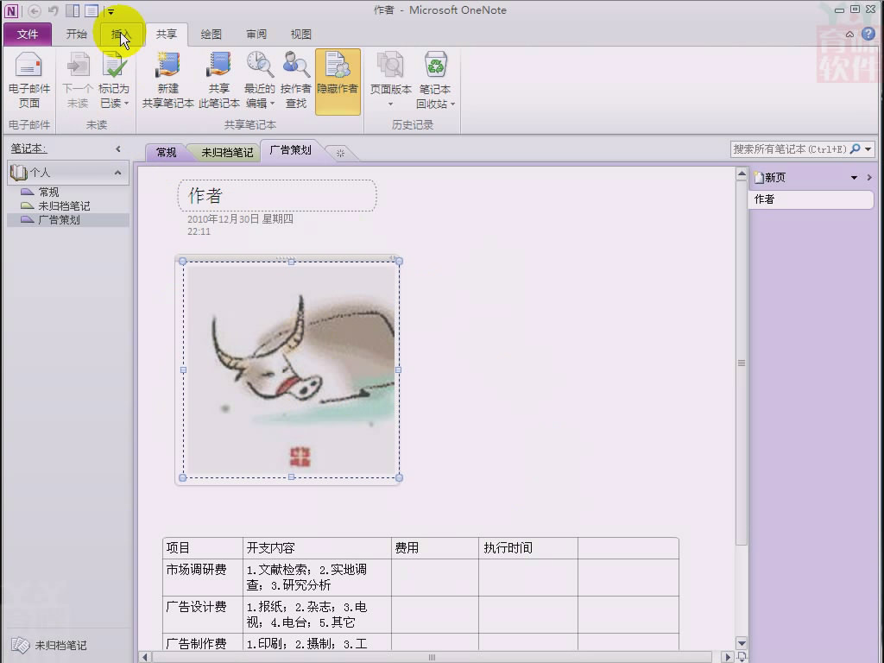Minimize the ribbon with the caret icon
884x663 pixels.
coord(849,35)
